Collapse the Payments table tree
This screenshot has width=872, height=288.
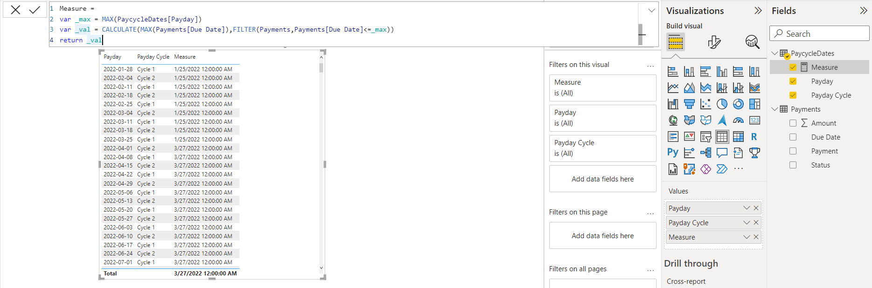(x=775, y=109)
